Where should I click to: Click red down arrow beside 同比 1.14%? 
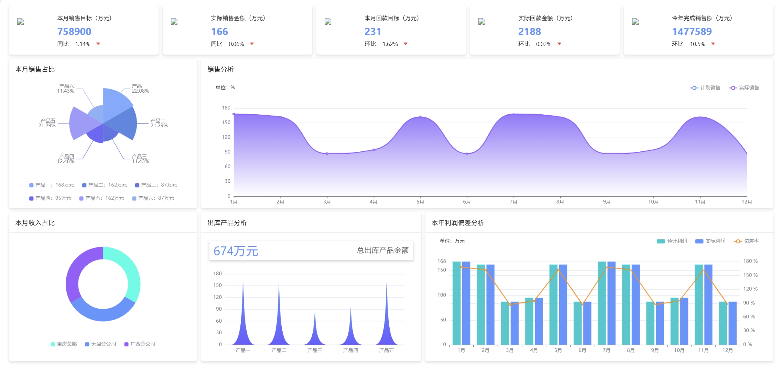(x=98, y=44)
